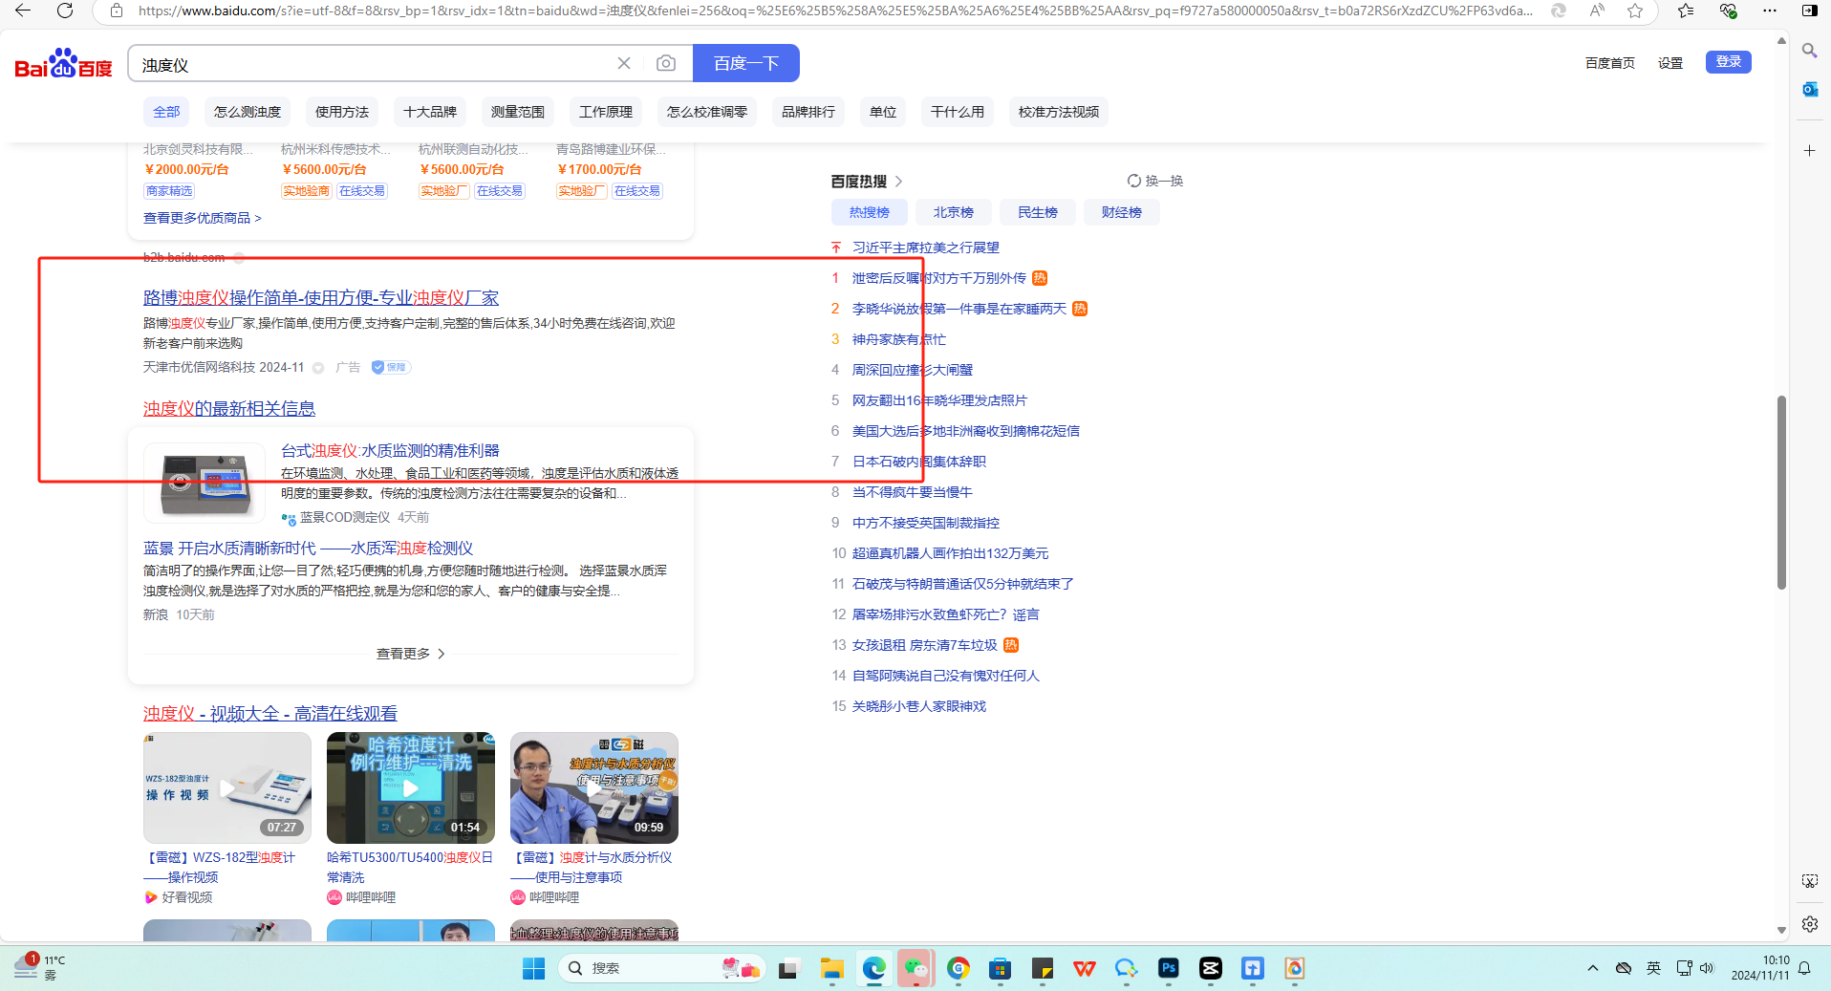This screenshot has width=1831, height=991.
Task: Open Outlook icon in Edge sidebar
Action: 1809,90
